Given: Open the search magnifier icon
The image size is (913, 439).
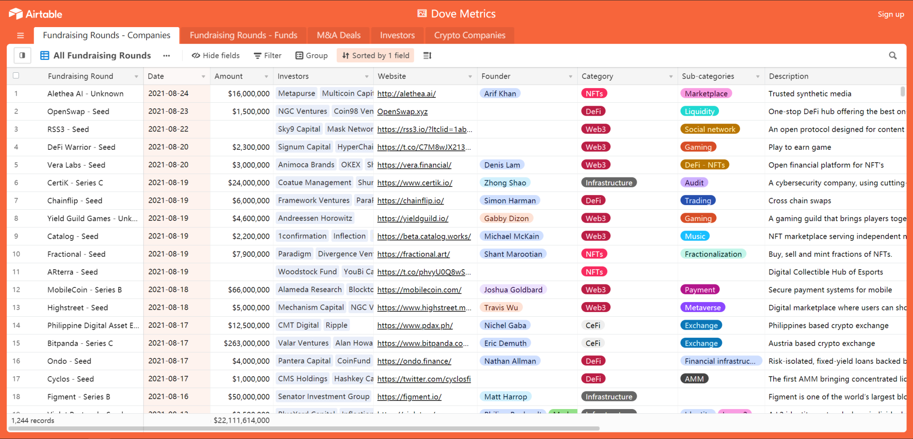Looking at the screenshot, I should [893, 56].
